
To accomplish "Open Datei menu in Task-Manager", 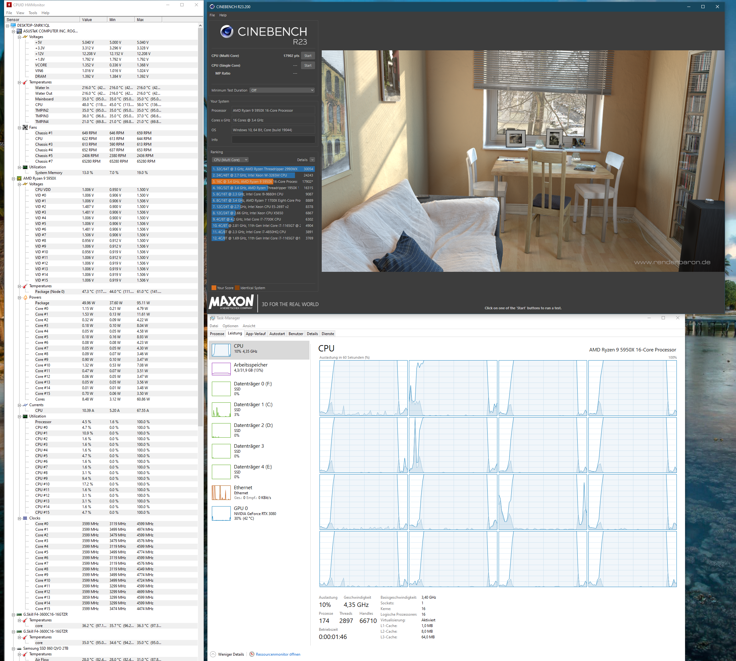I will click(214, 326).
